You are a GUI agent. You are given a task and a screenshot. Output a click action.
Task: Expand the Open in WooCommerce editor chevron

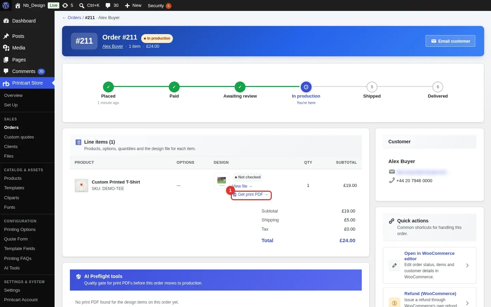pyautogui.click(x=467, y=265)
